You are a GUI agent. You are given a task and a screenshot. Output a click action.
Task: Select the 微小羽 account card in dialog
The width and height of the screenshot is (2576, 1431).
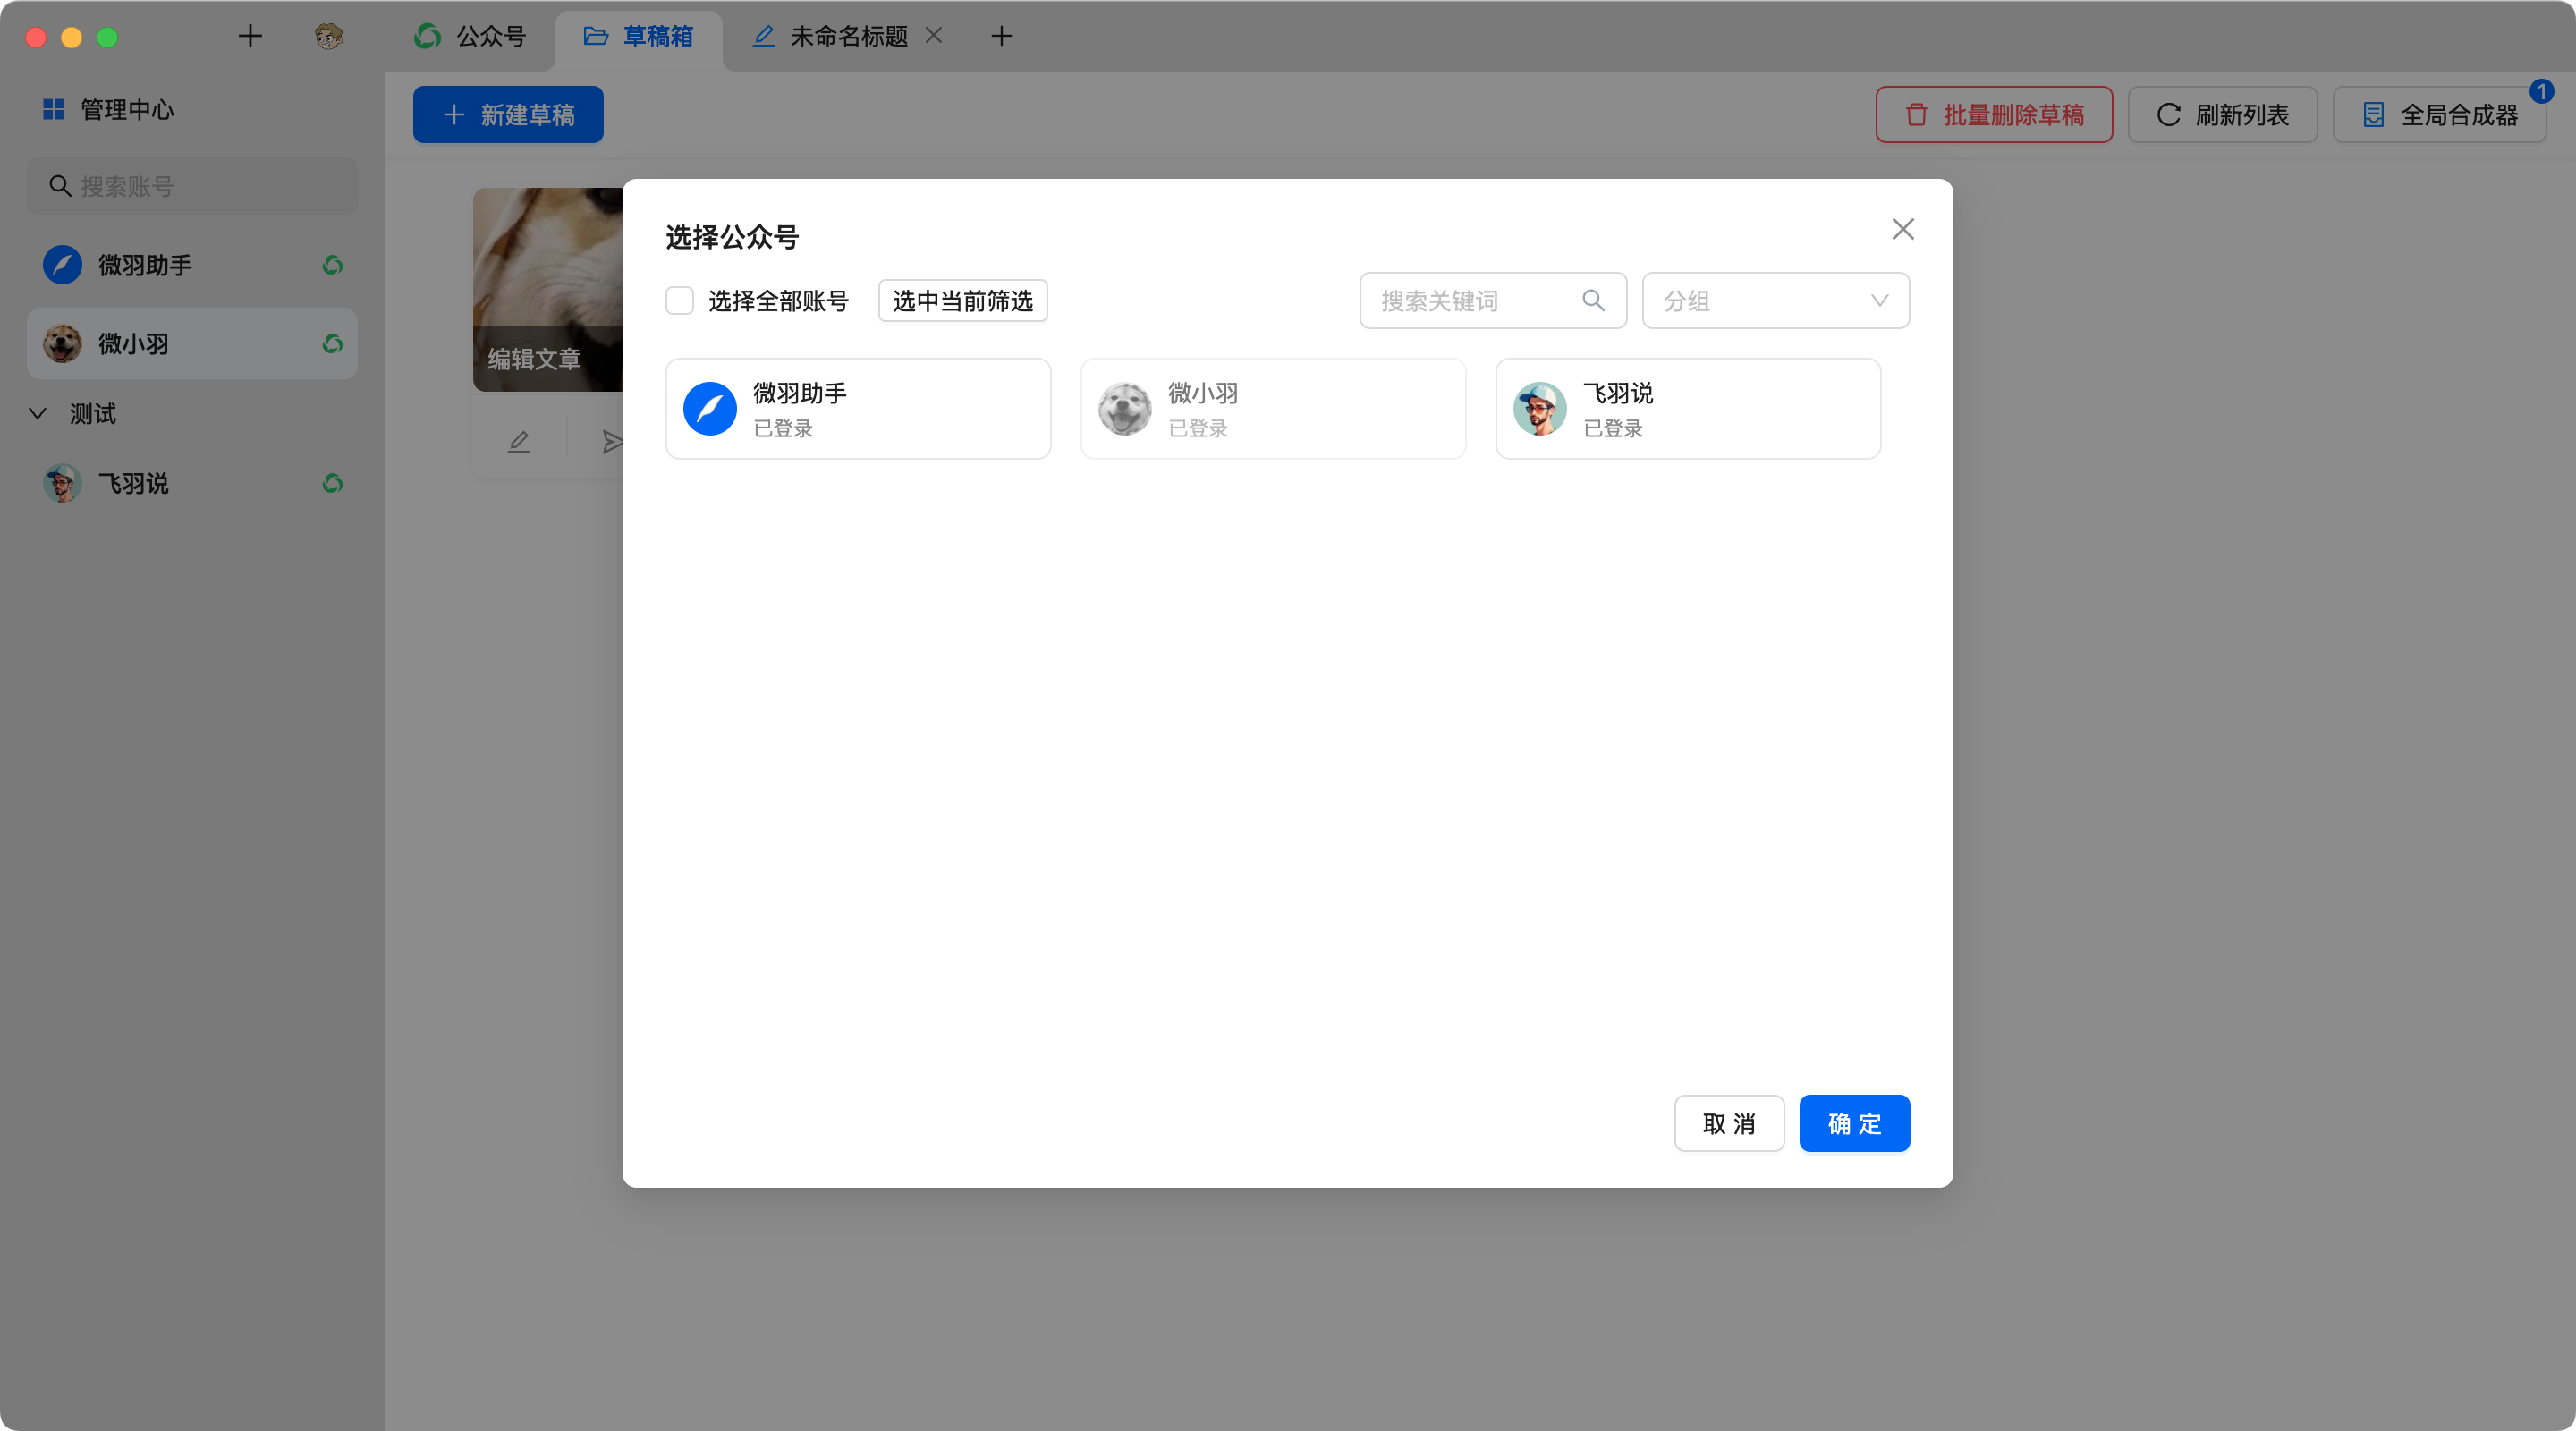click(x=1273, y=409)
